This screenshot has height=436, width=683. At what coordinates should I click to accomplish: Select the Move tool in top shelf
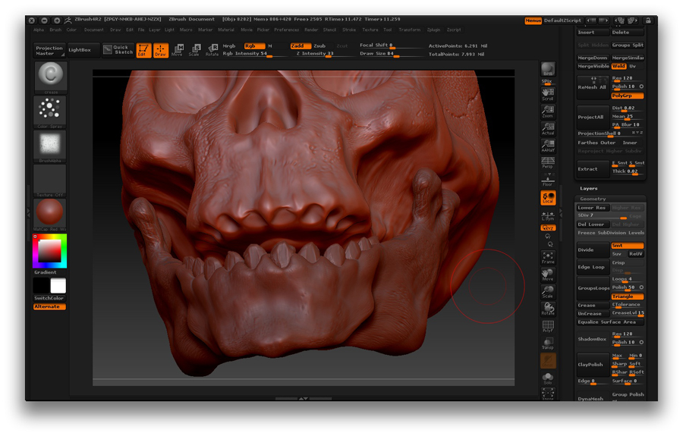click(x=178, y=50)
